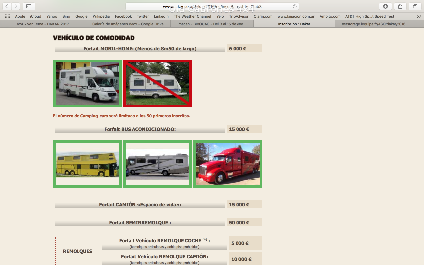Switch to Galería de Imágenes Google Drive tab
The image size is (424, 265).
click(x=128, y=24)
